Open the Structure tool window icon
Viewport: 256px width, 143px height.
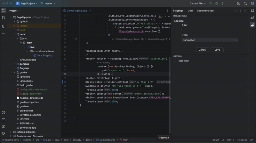pyautogui.click(x=4, y=27)
